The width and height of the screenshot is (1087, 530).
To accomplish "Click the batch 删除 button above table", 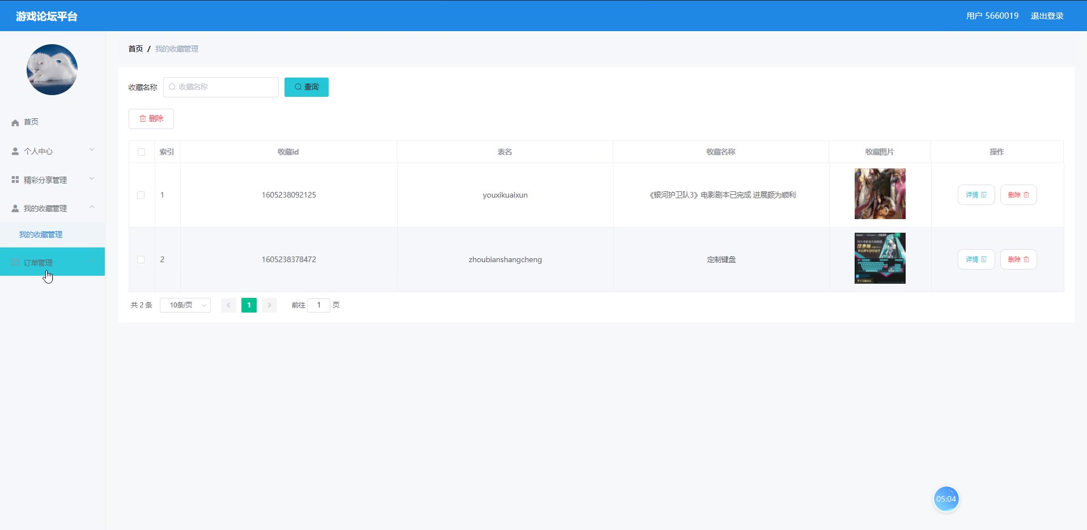I will point(151,119).
